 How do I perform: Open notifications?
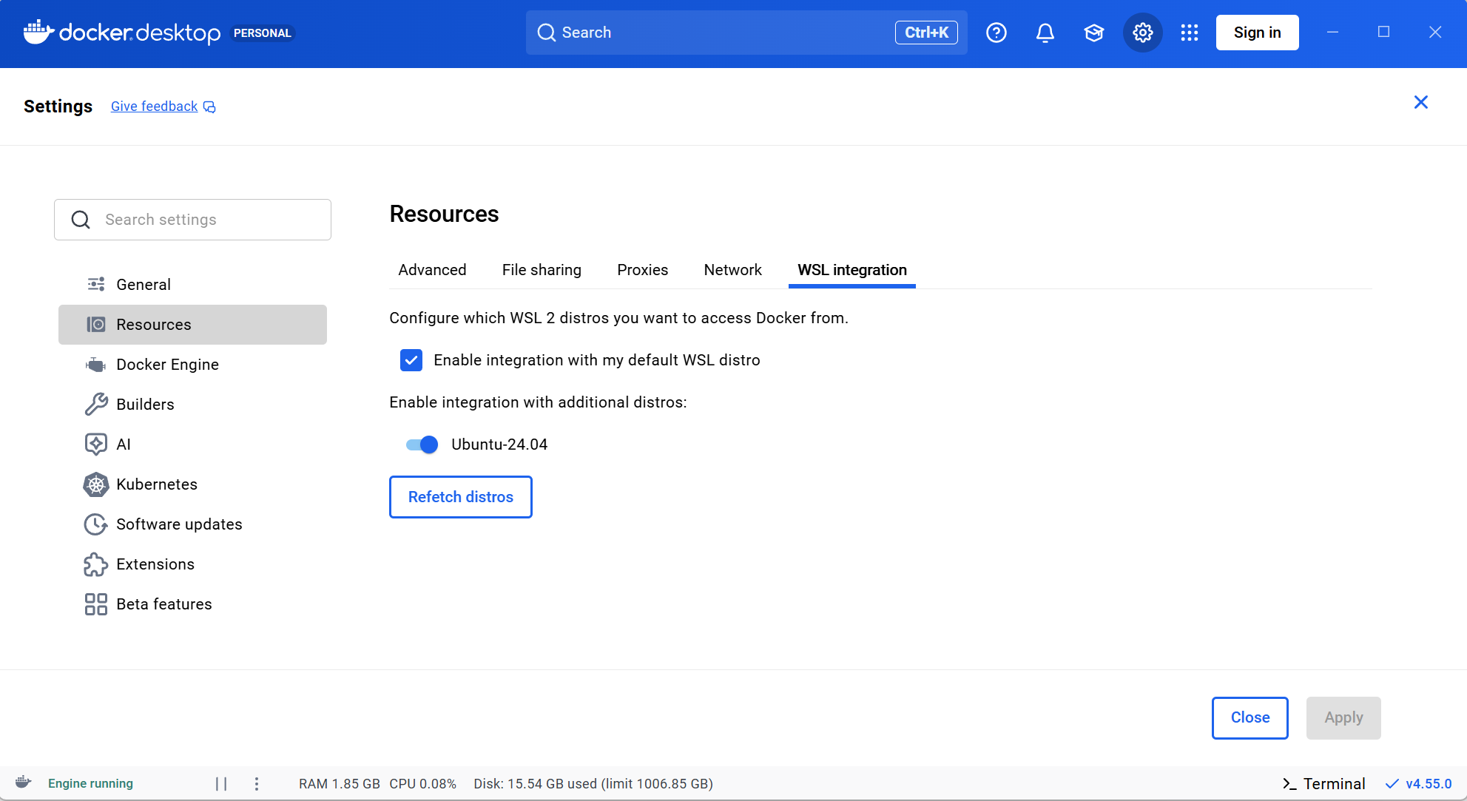click(1045, 33)
